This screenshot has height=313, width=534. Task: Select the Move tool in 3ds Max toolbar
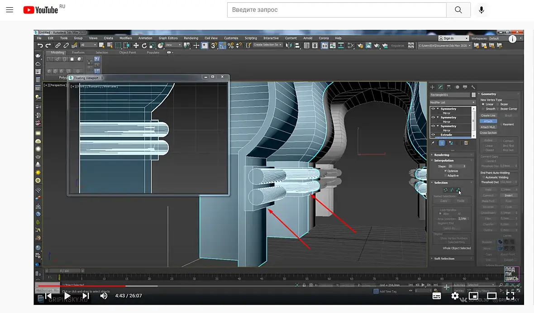coord(136,45)
